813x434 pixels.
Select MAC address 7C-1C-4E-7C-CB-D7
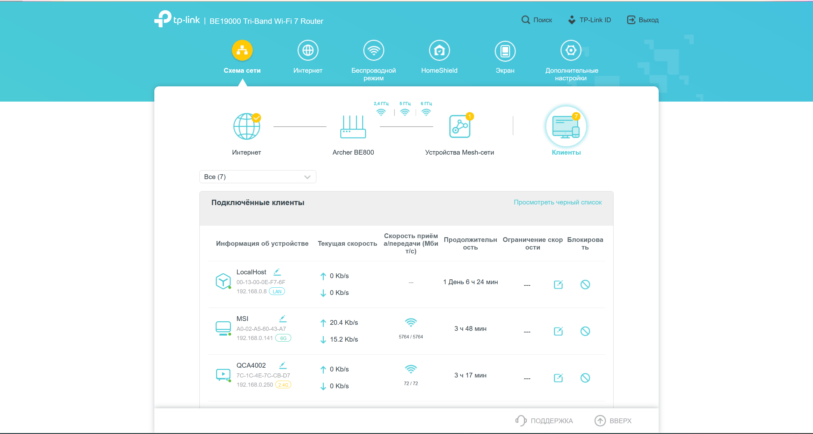263,375
